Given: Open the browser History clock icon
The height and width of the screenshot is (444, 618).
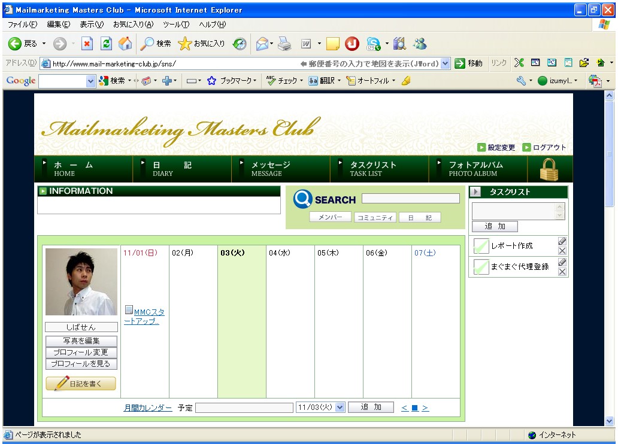Looking at the screenshot, I should (240, 43).
